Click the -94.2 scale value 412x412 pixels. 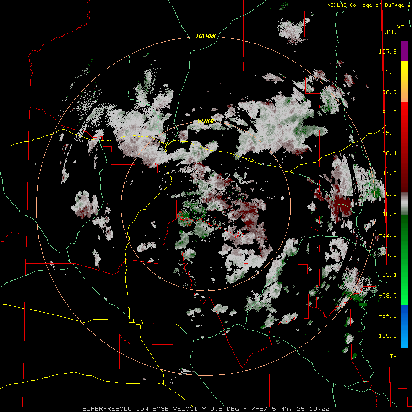point(388,315)
